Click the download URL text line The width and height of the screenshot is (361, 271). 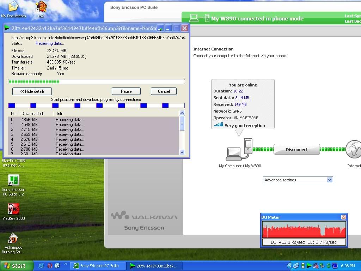tap(99, 37)
